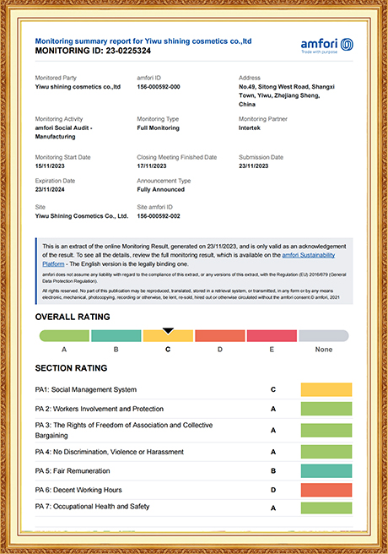Click Site value 'Yiwu Shining Cosmetics Co., Ltd.'

(82, 216)
